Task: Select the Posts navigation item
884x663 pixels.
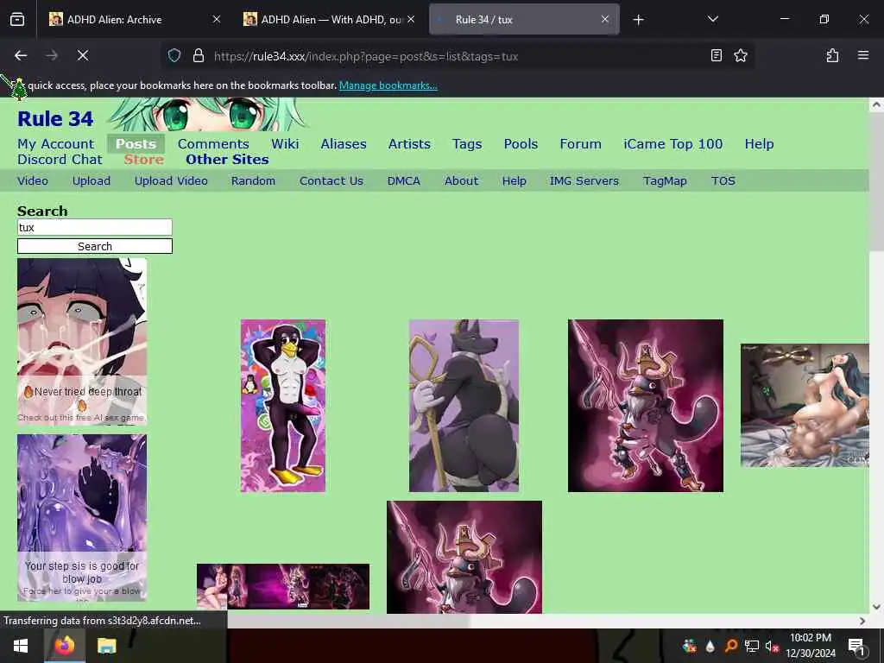Action: point(136,144)
